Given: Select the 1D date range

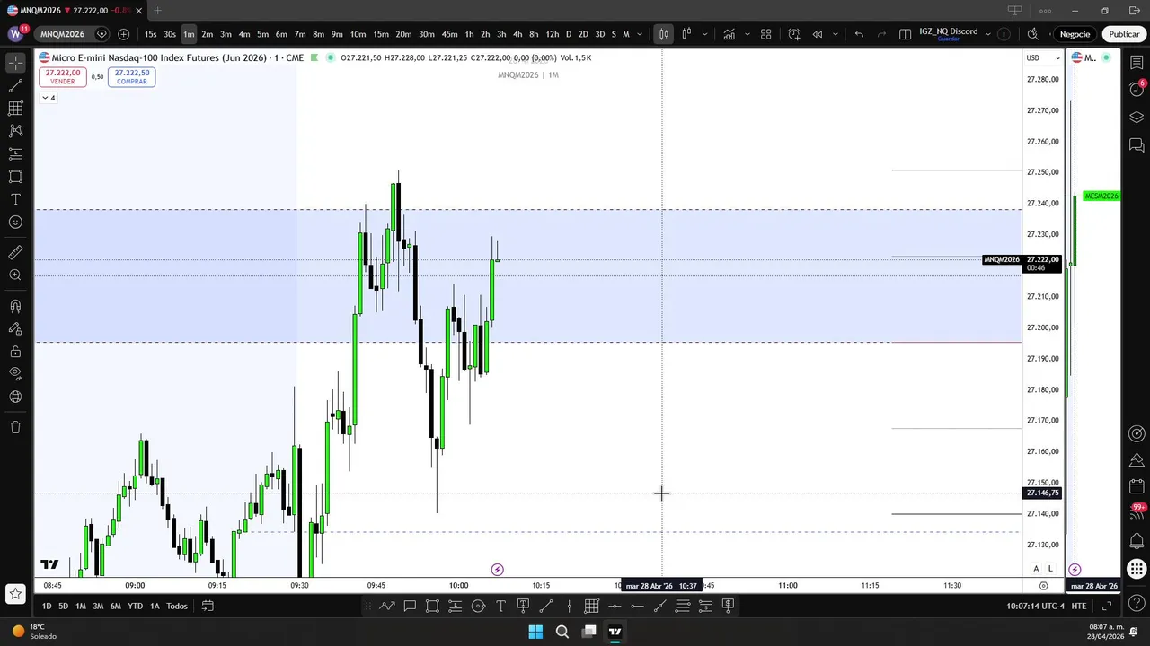Looking at the screenshot, I should [x=47, y=606].
